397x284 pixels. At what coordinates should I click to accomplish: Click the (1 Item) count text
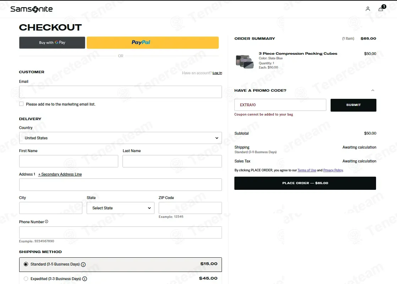(348, 38)
